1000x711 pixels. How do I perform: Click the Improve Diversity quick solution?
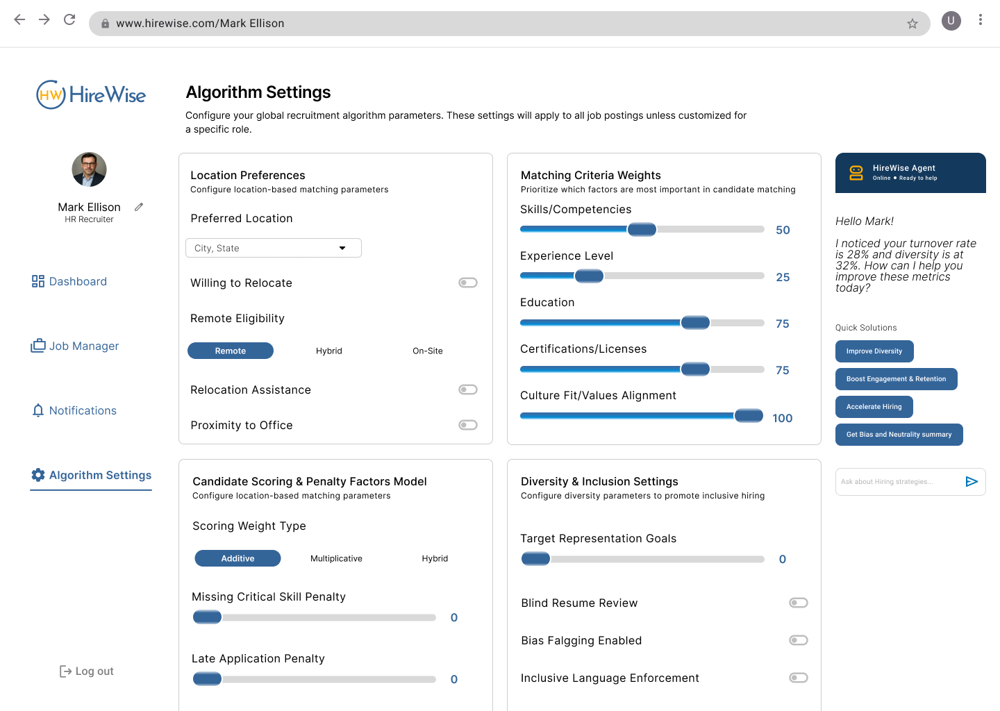point(874,351)
